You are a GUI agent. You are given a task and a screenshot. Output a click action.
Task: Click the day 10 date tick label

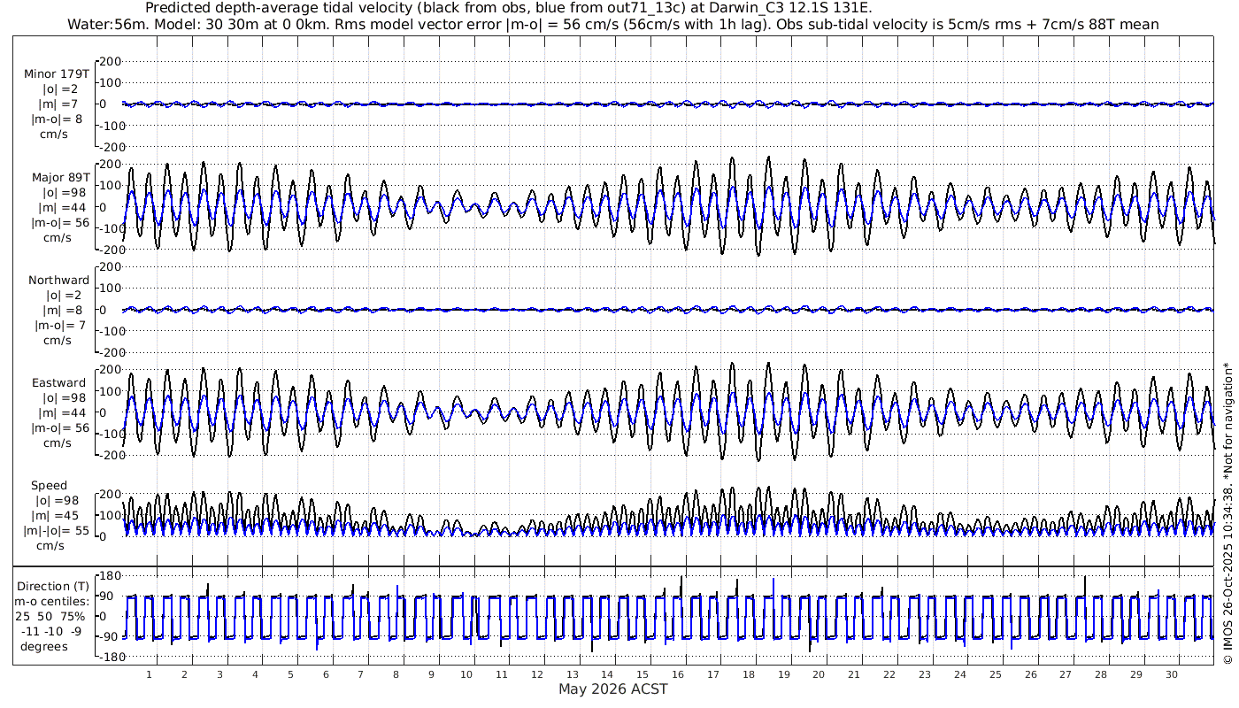(466, 674)
